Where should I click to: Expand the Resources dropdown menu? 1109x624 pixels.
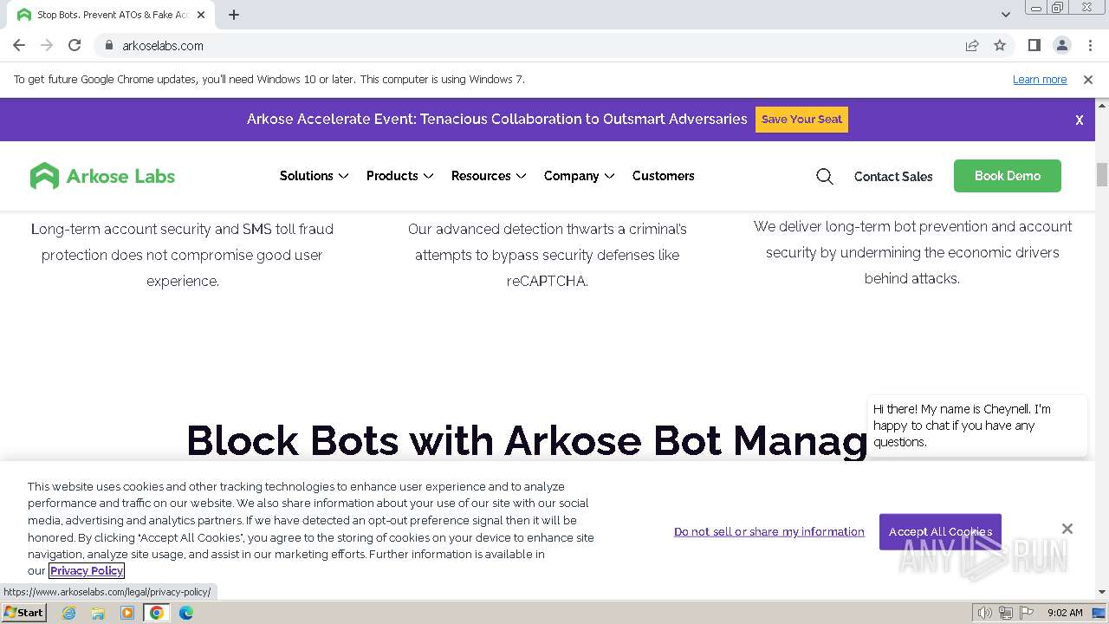489,176
